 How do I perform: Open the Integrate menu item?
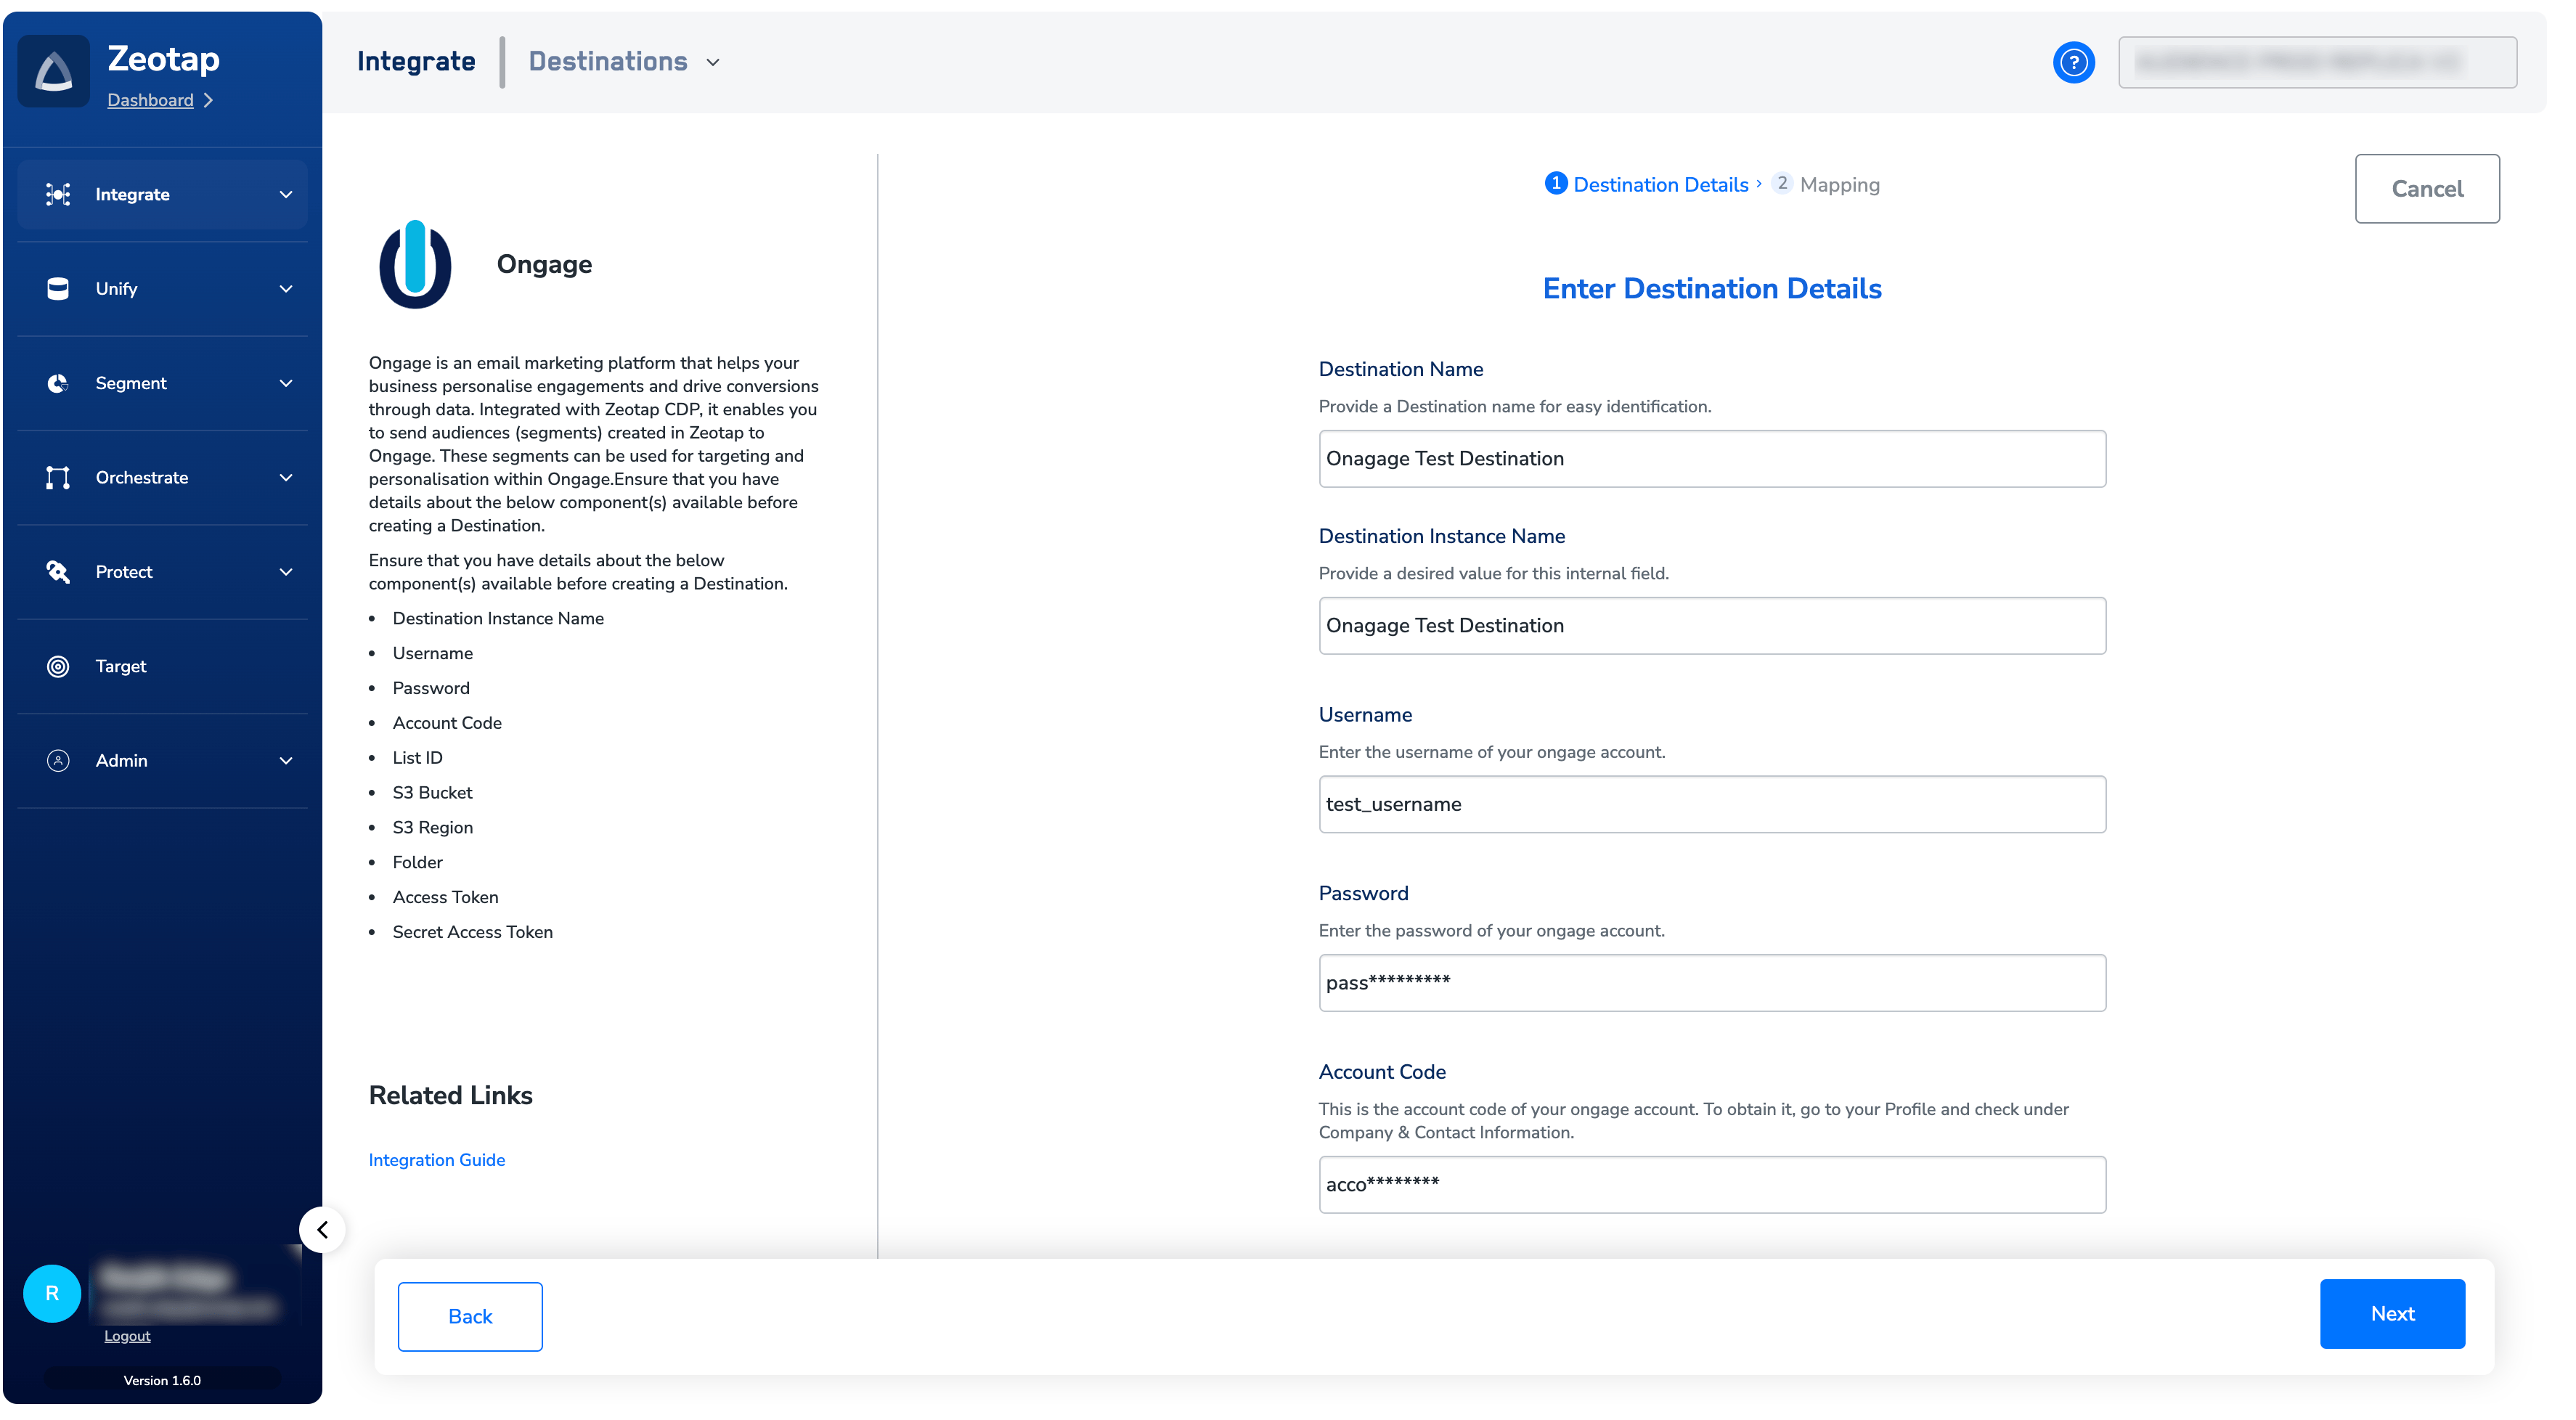click(x=162, y=194)
